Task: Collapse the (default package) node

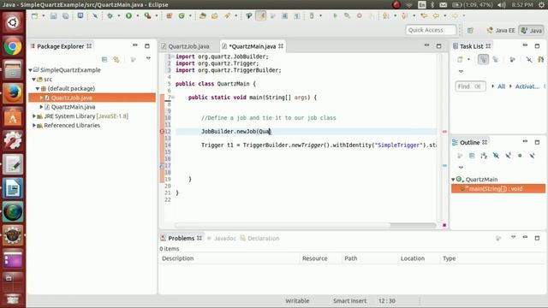Action: [38, 88]
